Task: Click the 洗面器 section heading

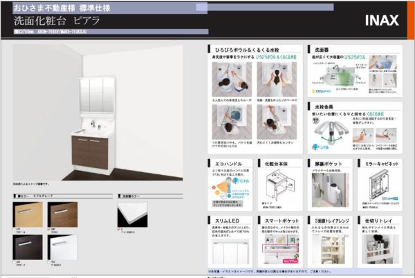Action: click(x=322, y=50)
